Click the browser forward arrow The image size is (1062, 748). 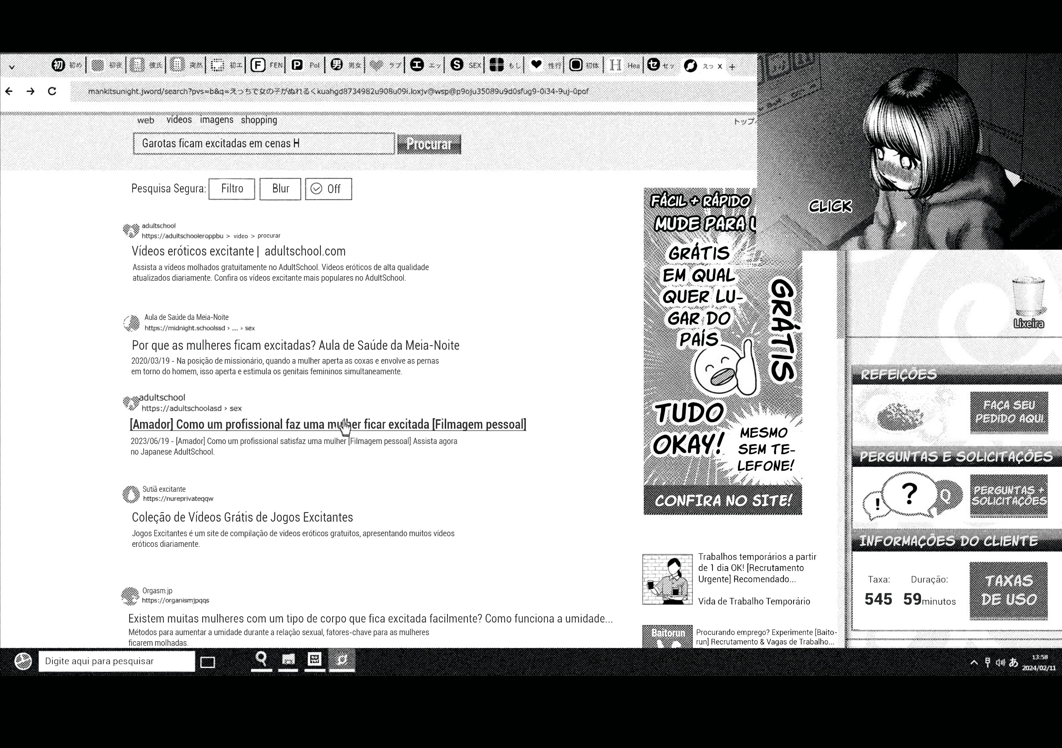[31, 91]
